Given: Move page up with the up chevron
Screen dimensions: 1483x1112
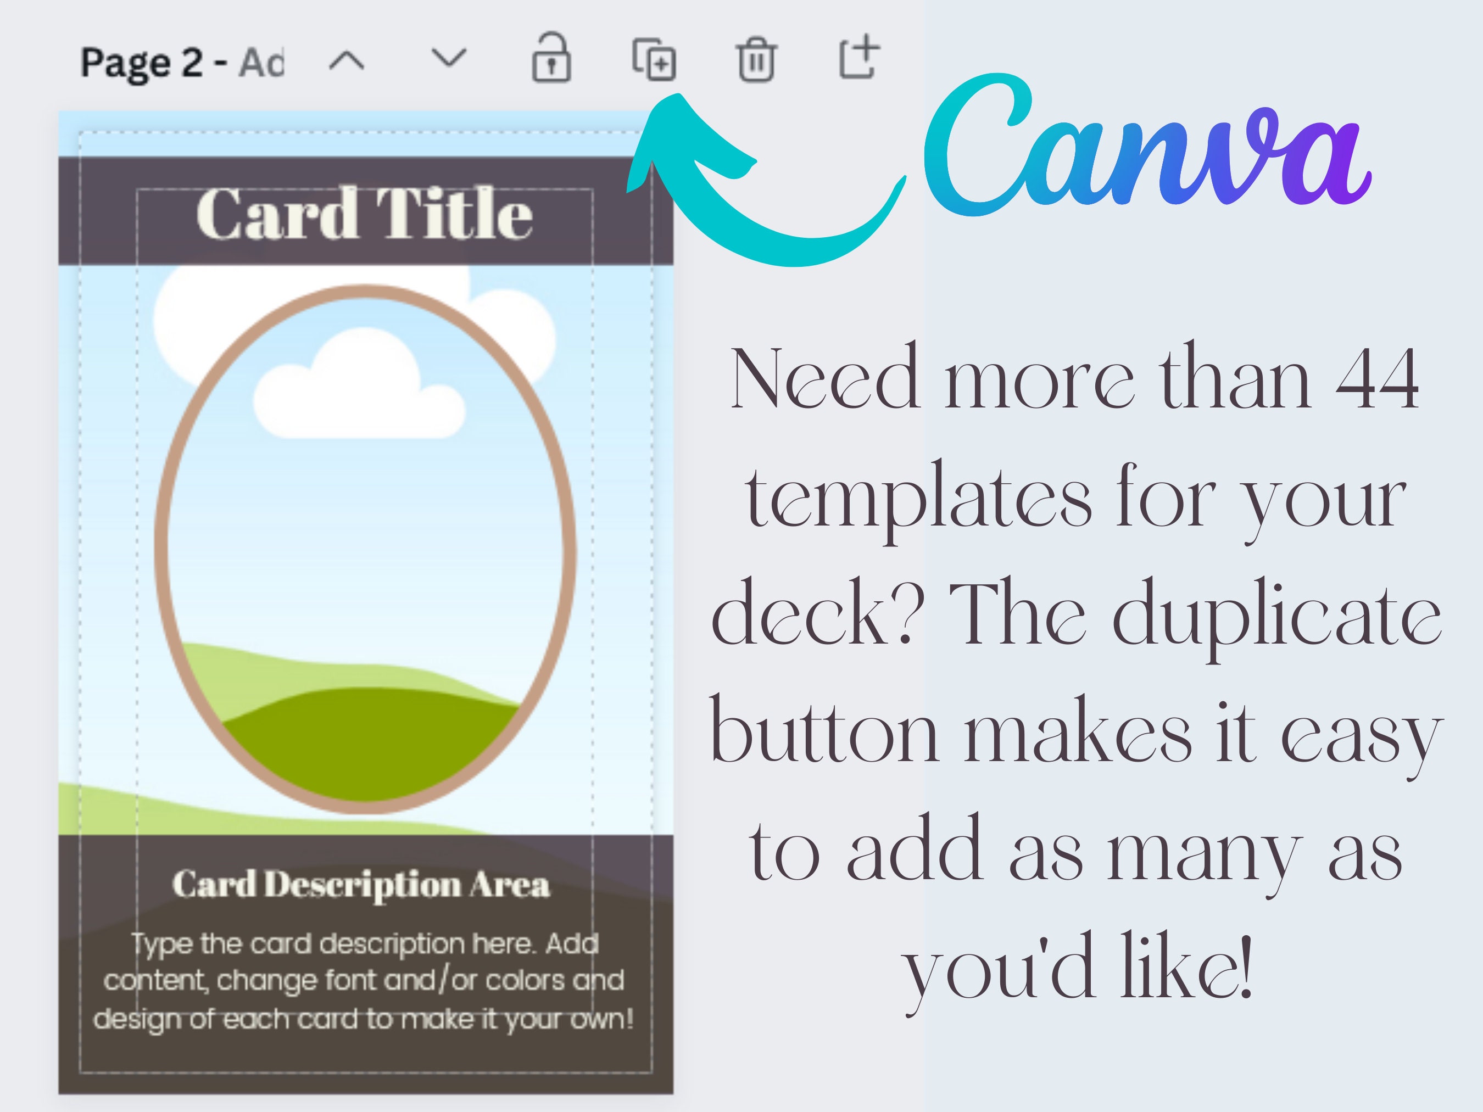Looking at the screenshot, I should (x=347, y=62).
